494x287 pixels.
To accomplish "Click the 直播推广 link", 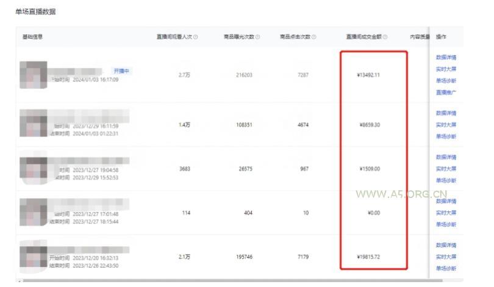I will click(446, 92).
